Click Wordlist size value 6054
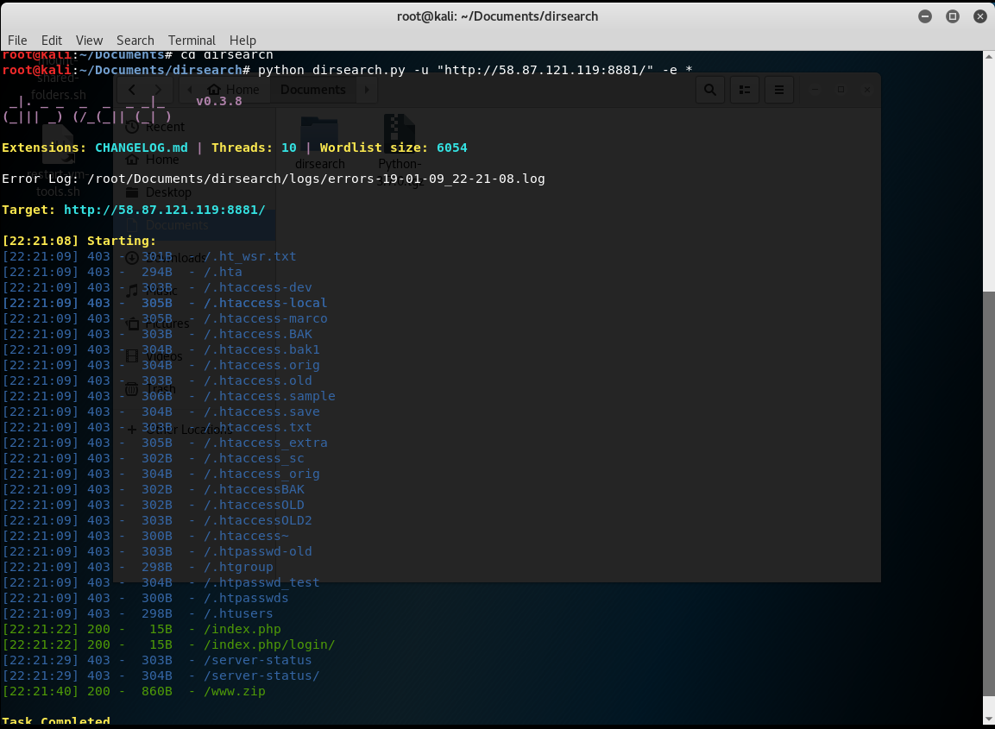 click(x=452, y=148)
